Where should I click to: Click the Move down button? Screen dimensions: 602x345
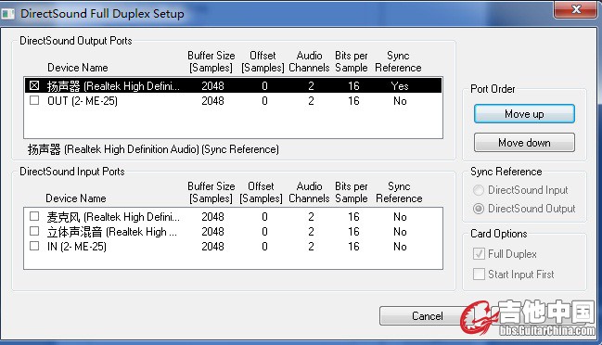(x=524, y=143)
